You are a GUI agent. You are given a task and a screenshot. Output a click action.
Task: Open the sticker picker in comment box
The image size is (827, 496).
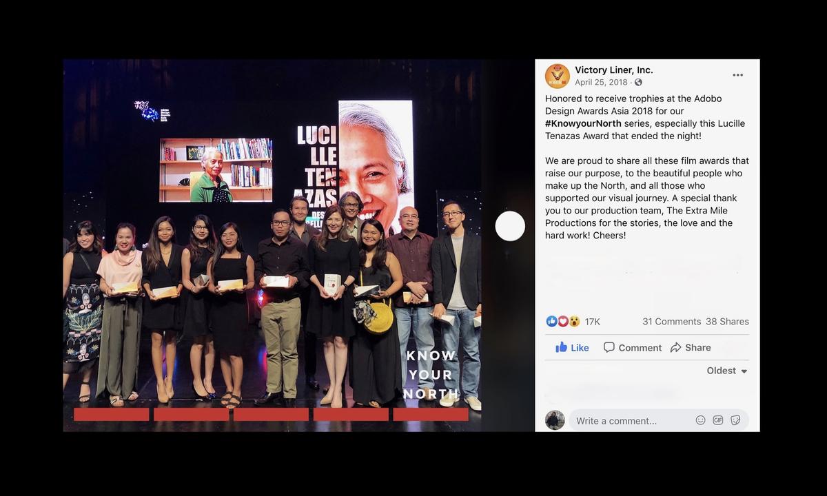[x=735, y=420]
